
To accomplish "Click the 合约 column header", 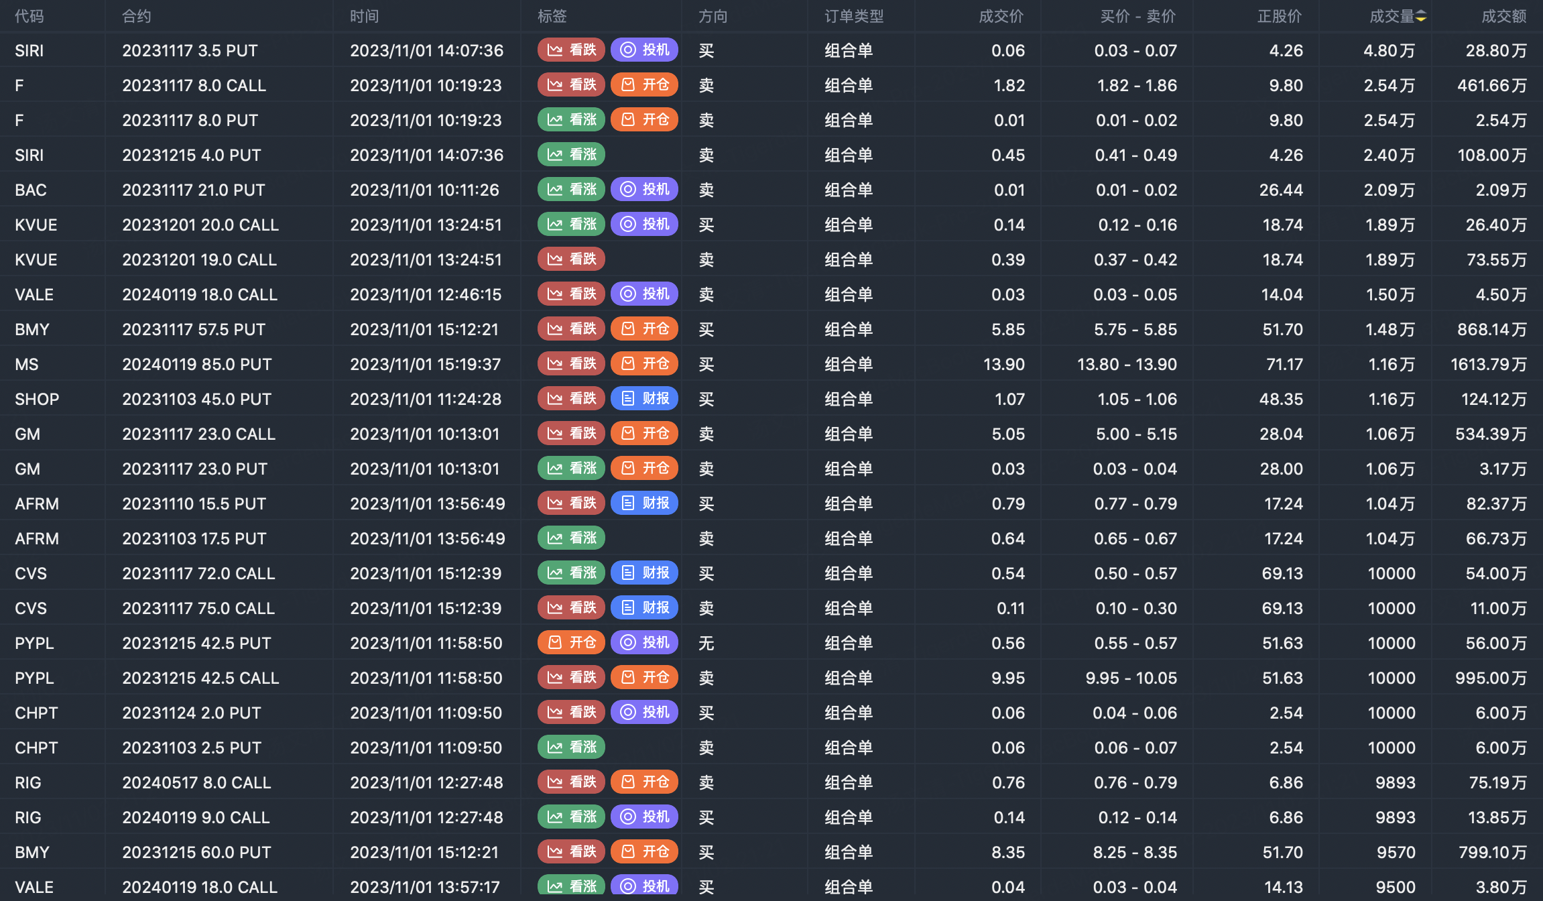I will coord(137,16).
